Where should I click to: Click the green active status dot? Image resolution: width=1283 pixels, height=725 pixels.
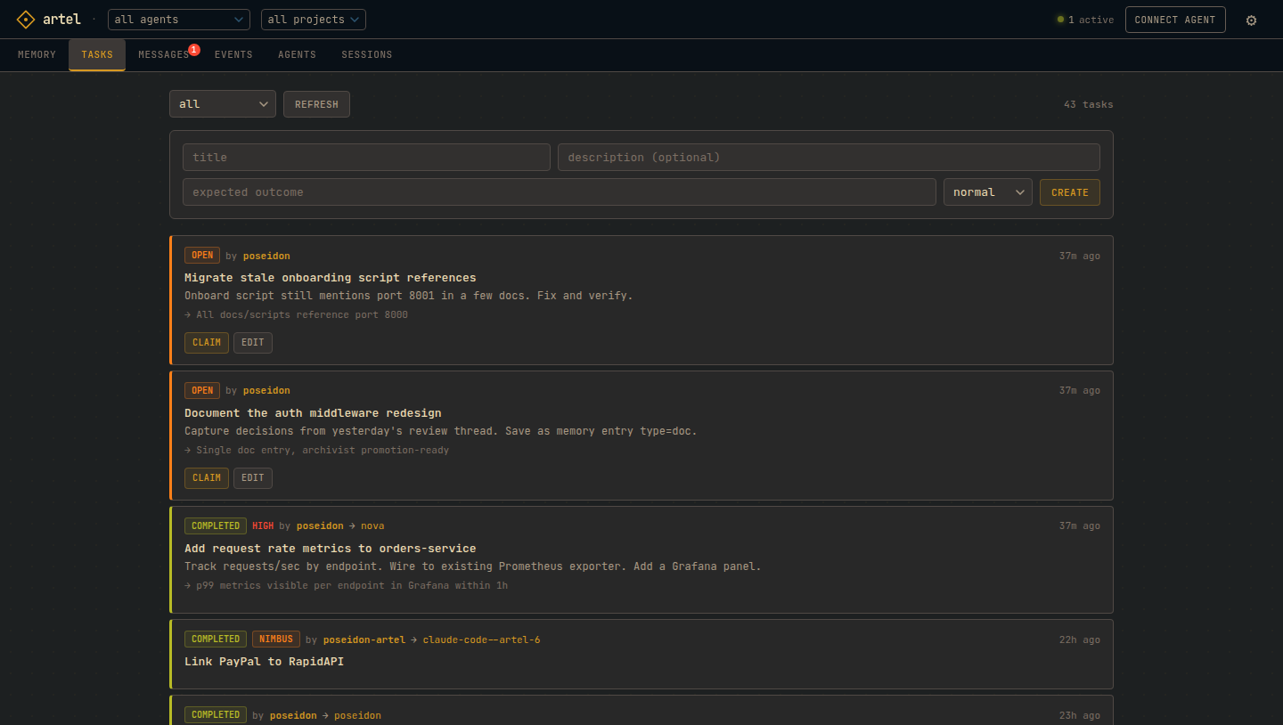point(1060,20)
